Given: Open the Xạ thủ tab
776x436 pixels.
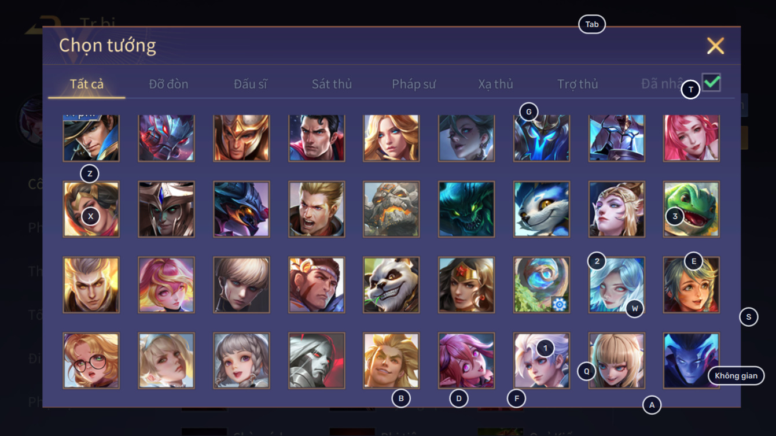Looking at the screenshot, I should pos(496,84).
